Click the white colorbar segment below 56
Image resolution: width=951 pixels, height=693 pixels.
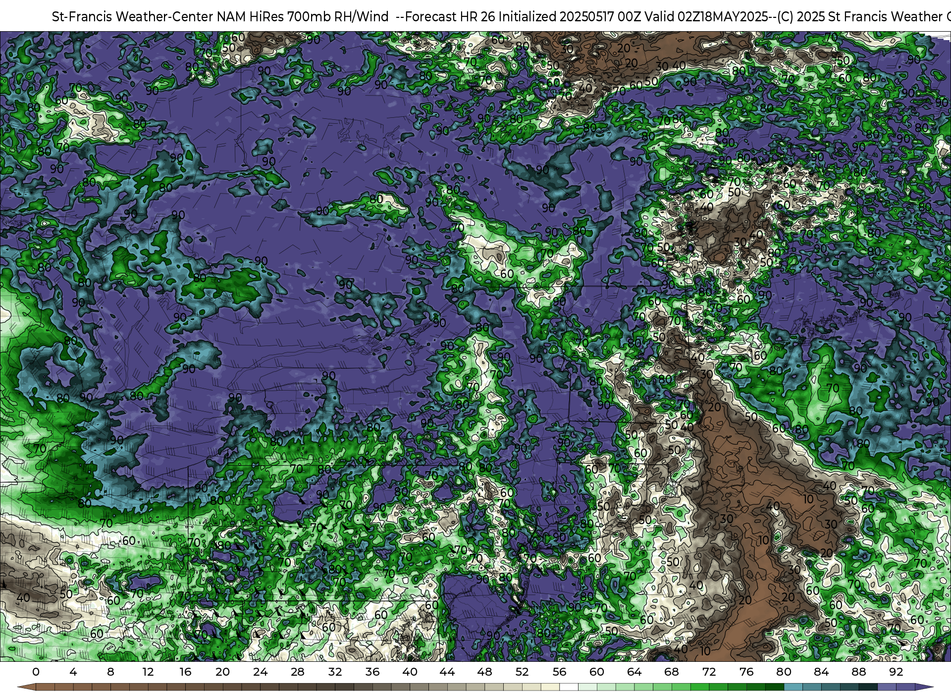point(569,687)
